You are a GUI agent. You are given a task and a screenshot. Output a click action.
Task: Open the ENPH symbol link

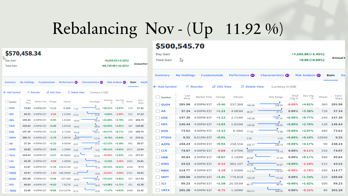click(x=12, y=138)
